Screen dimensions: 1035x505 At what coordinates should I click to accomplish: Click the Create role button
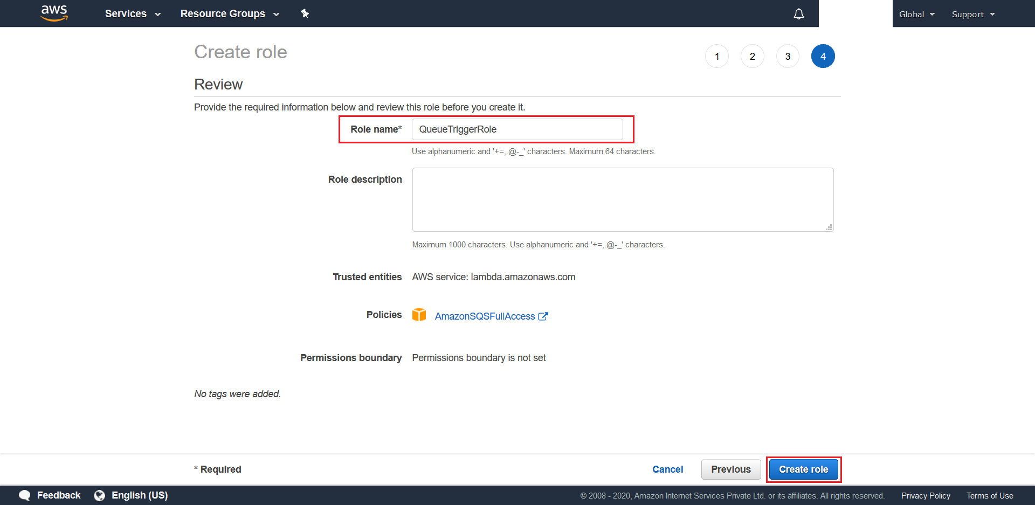803,469
